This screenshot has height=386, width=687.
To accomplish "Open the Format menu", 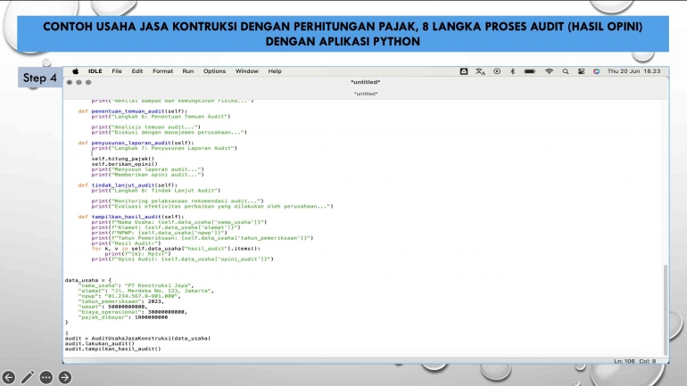I will [162, 70].
